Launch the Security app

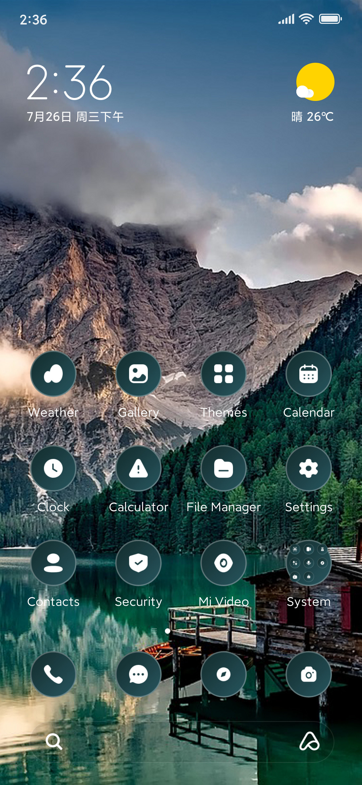138,563
